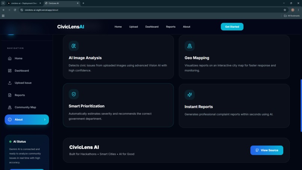View site information icon in address bar
Viewport: 302px width, 170px height.
click(x=22, y=10)
